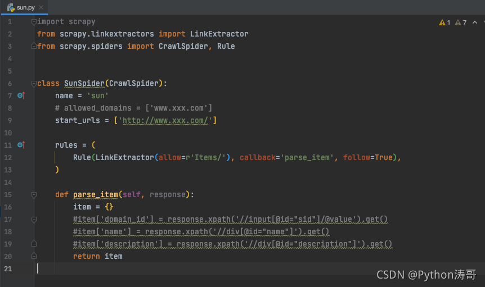Click the self parameter in parse_item

click(132, 194)
